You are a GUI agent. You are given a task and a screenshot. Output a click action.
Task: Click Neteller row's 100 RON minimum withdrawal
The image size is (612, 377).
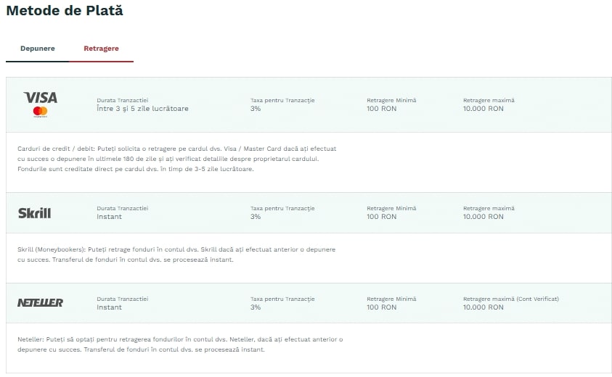(381, 307)
